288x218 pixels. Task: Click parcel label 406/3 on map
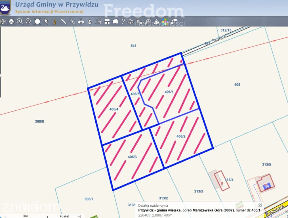pyautogui.click(x=132, y=157)
